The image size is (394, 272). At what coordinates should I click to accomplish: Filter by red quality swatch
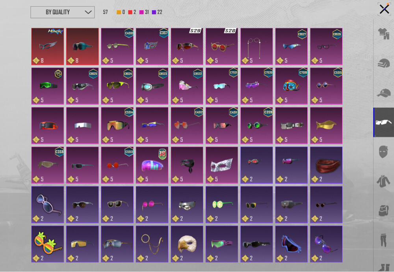coord(130,12)
